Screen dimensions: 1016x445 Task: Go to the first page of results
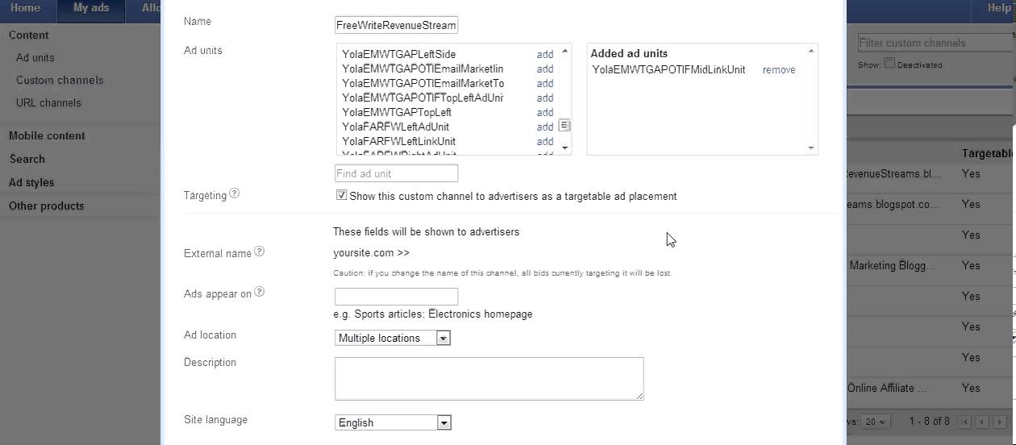pos(964,422)
